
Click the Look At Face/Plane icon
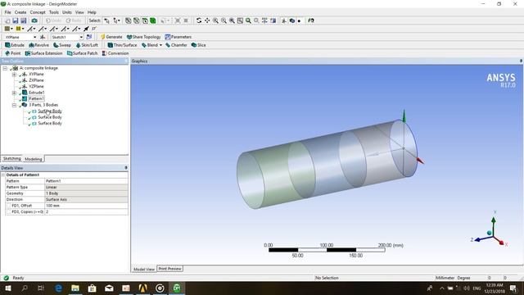pyautogui.click(x=311, y=20)
